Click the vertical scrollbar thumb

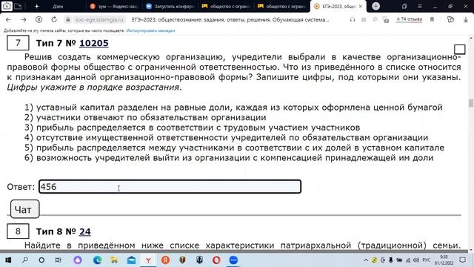coord(471,102)
